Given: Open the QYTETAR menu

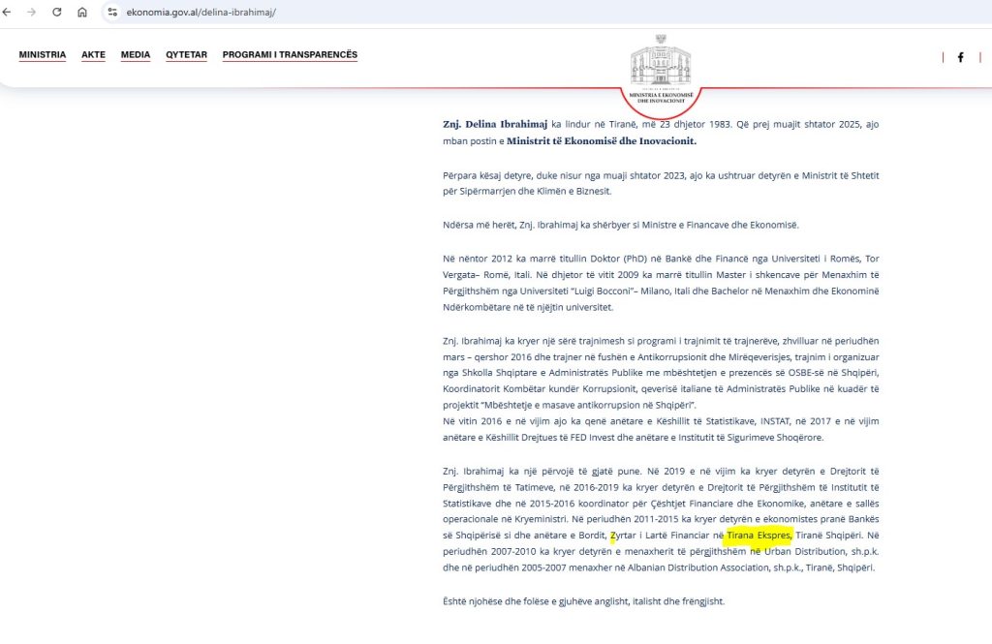Looking at the screenshot, I should click(x=186, y=55).
